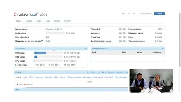Select the Disk utilization chart tab

[x=121, y=77]
